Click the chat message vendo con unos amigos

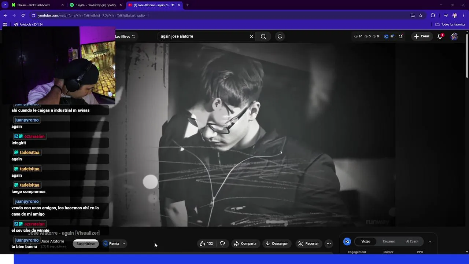pyautogui.click(x=55, y=211)
